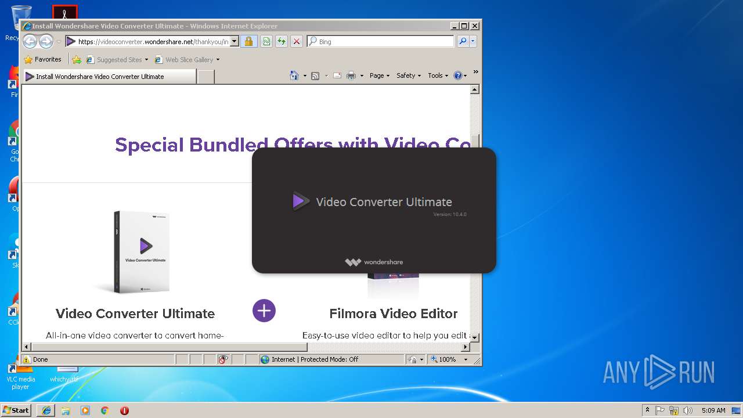Open Windows Media Player taskbar icon
The image size is (743, 418).
[85, 410]
